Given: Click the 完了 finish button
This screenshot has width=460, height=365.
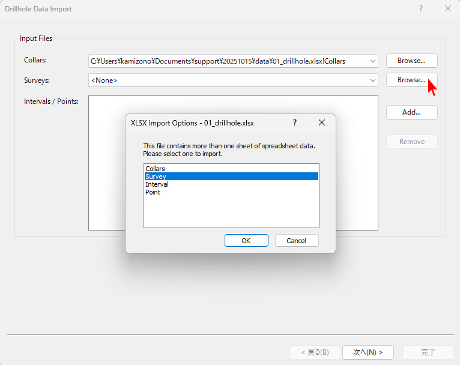Looking at the screenshot, I should pos(428,352).
